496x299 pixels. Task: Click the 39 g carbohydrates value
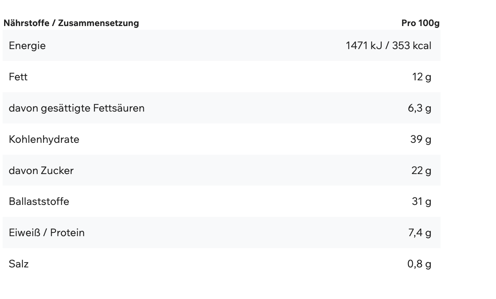coord(421,139)
